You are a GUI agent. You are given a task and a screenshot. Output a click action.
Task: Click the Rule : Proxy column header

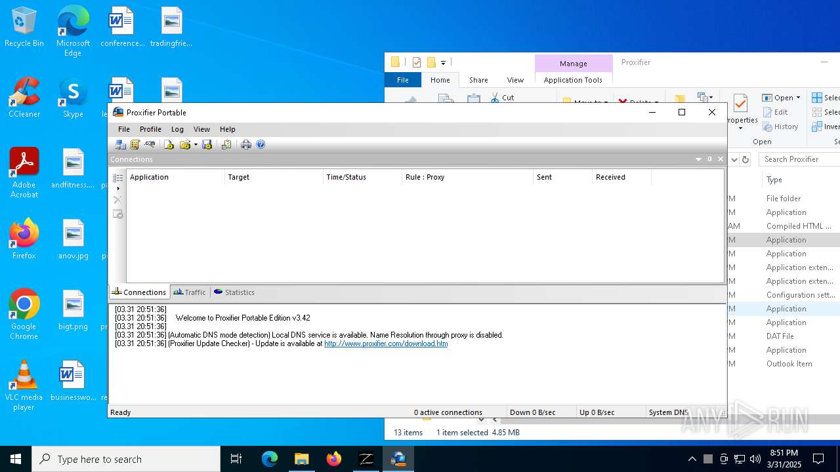pos(467,177)
